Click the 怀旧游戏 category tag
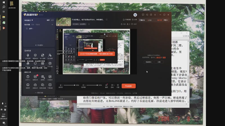 click(79, 24)
